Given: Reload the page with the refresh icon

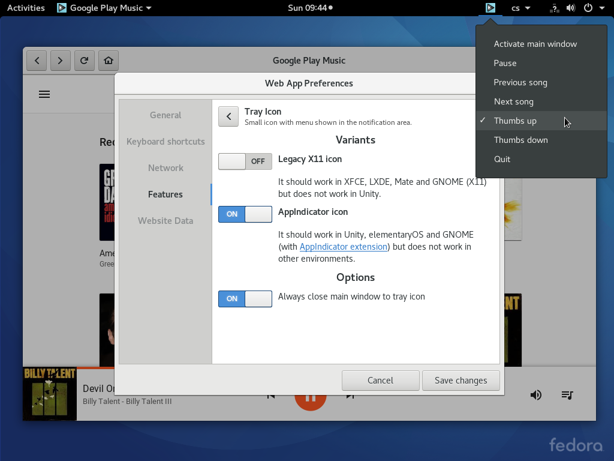Looking at the screenshot, I should click(84, 61).
